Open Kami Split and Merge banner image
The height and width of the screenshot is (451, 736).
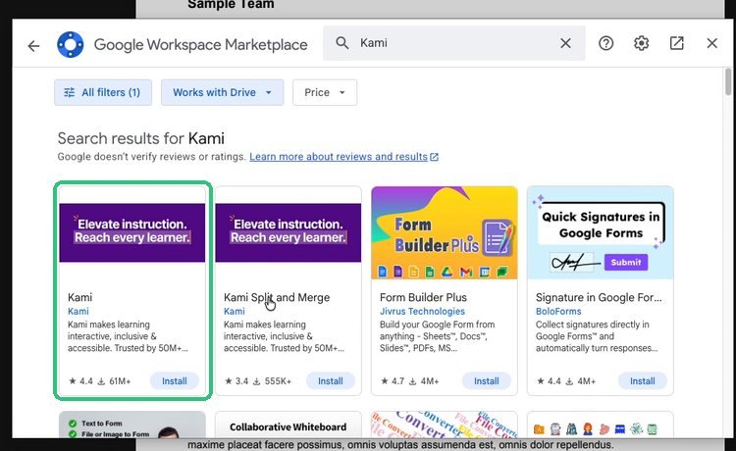point(289,232)
